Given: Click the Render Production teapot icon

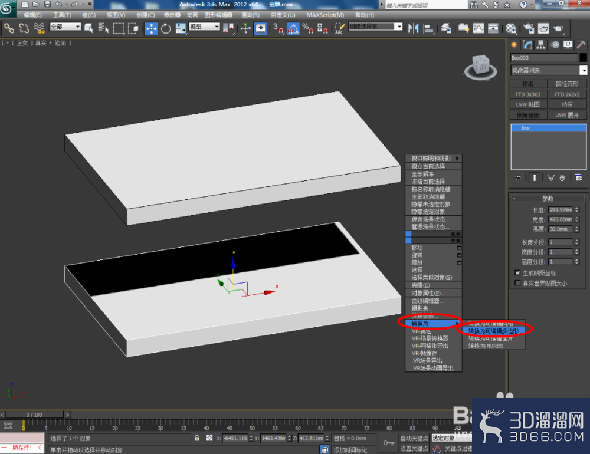Looking at the screenshot, I should (x=558, y=28).
